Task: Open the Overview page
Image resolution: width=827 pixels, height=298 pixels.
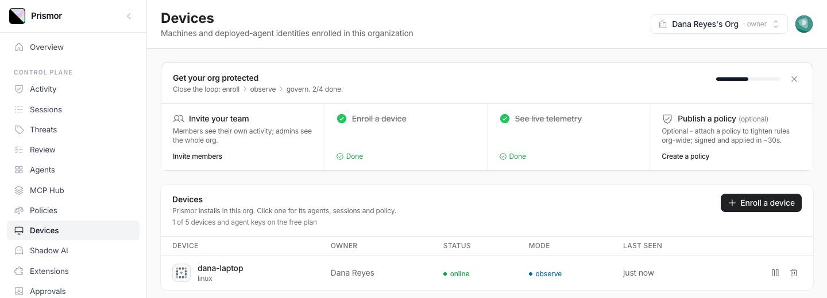Action: tap(73, 47)
